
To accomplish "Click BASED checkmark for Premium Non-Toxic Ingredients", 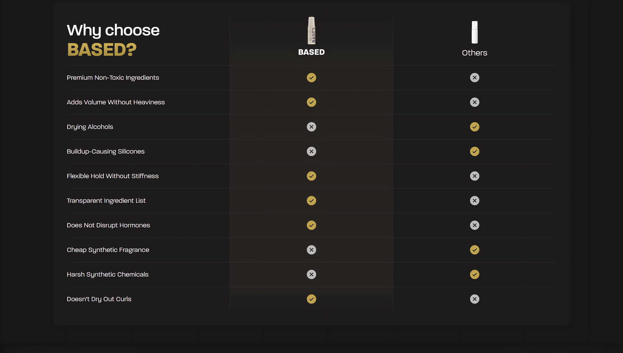I will 311,78.
